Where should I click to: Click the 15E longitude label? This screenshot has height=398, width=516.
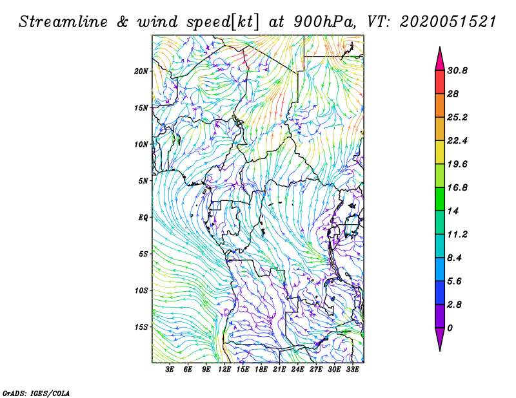(x=243, y=370)
